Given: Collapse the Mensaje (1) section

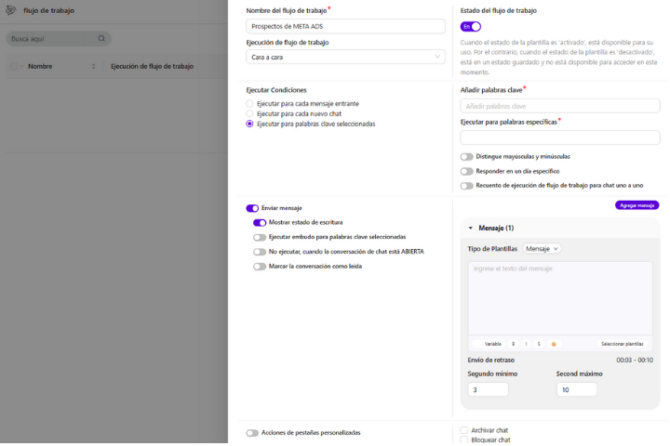Looking at the screenshot, I should tap(471, 228).
